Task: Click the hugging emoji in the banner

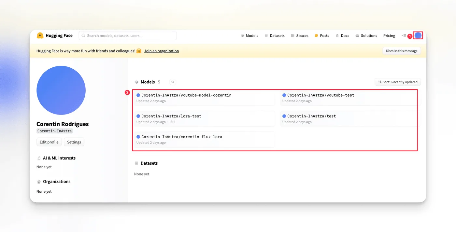Action: click(139, 51)
